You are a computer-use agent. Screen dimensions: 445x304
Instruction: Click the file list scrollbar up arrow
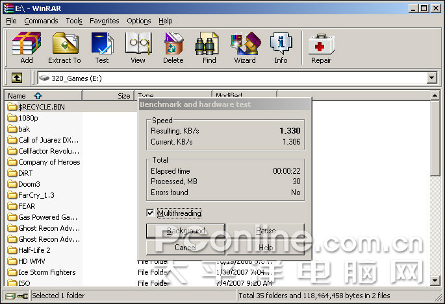[435, 95]
